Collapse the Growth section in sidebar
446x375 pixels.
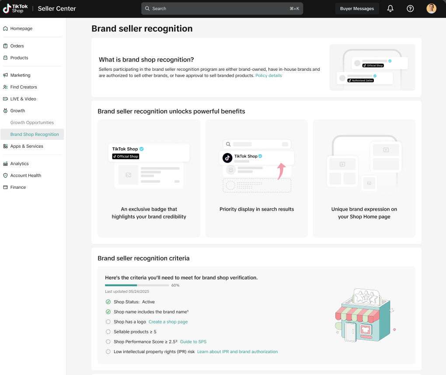pyautogui.click(x=17, y=111)
